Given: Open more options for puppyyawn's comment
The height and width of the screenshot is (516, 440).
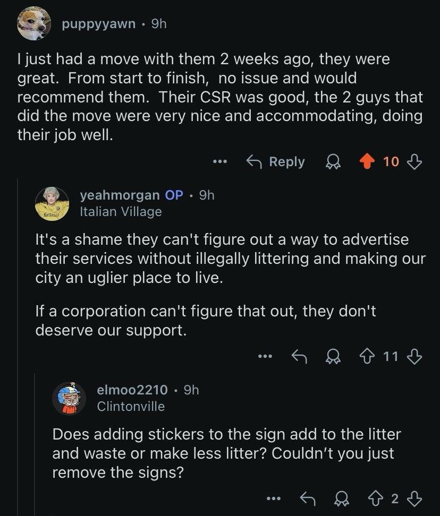Looking at the screenshot, I should tap(219, 161).
